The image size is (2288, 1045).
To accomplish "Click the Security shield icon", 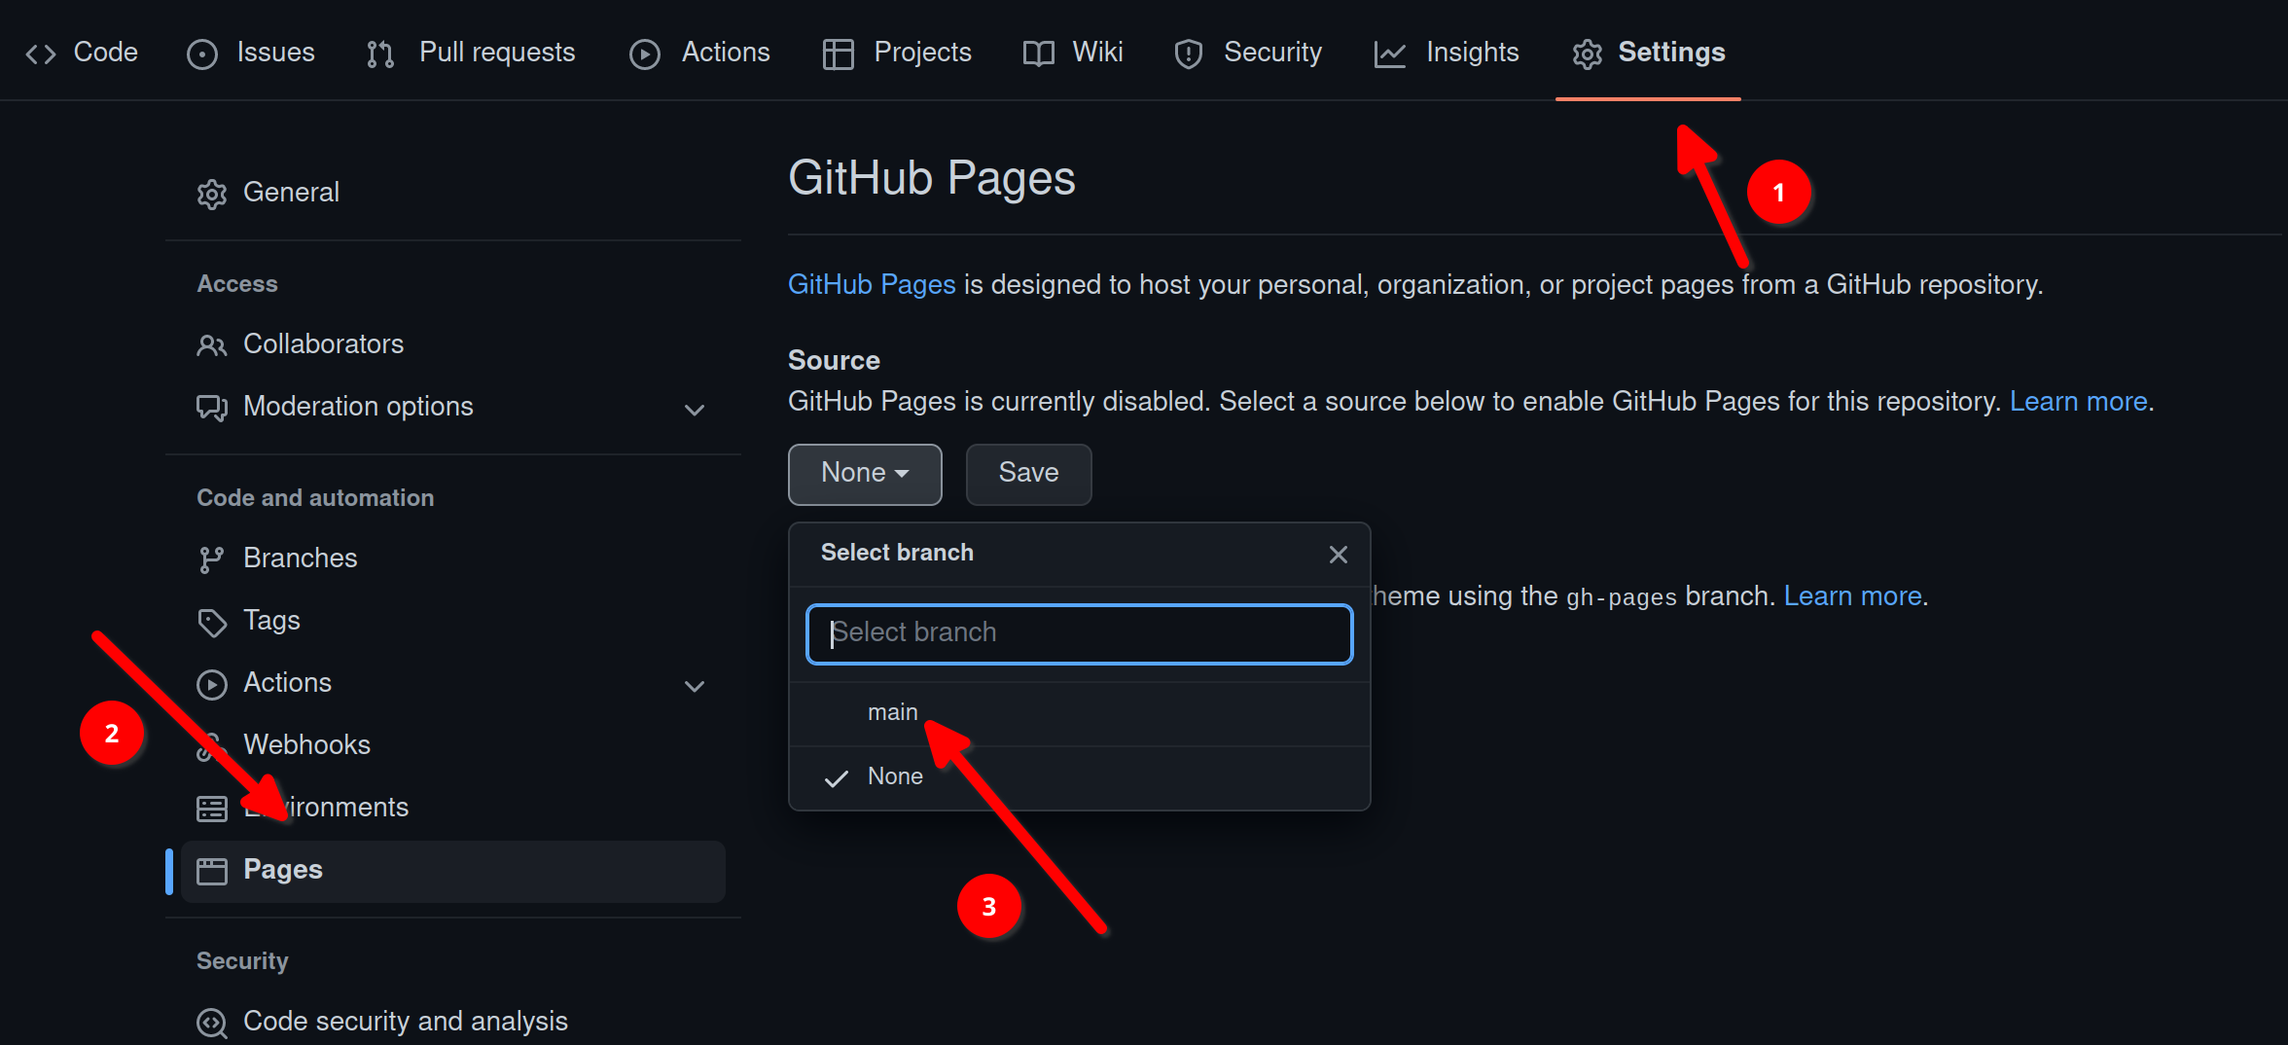I will point(1189,54).
